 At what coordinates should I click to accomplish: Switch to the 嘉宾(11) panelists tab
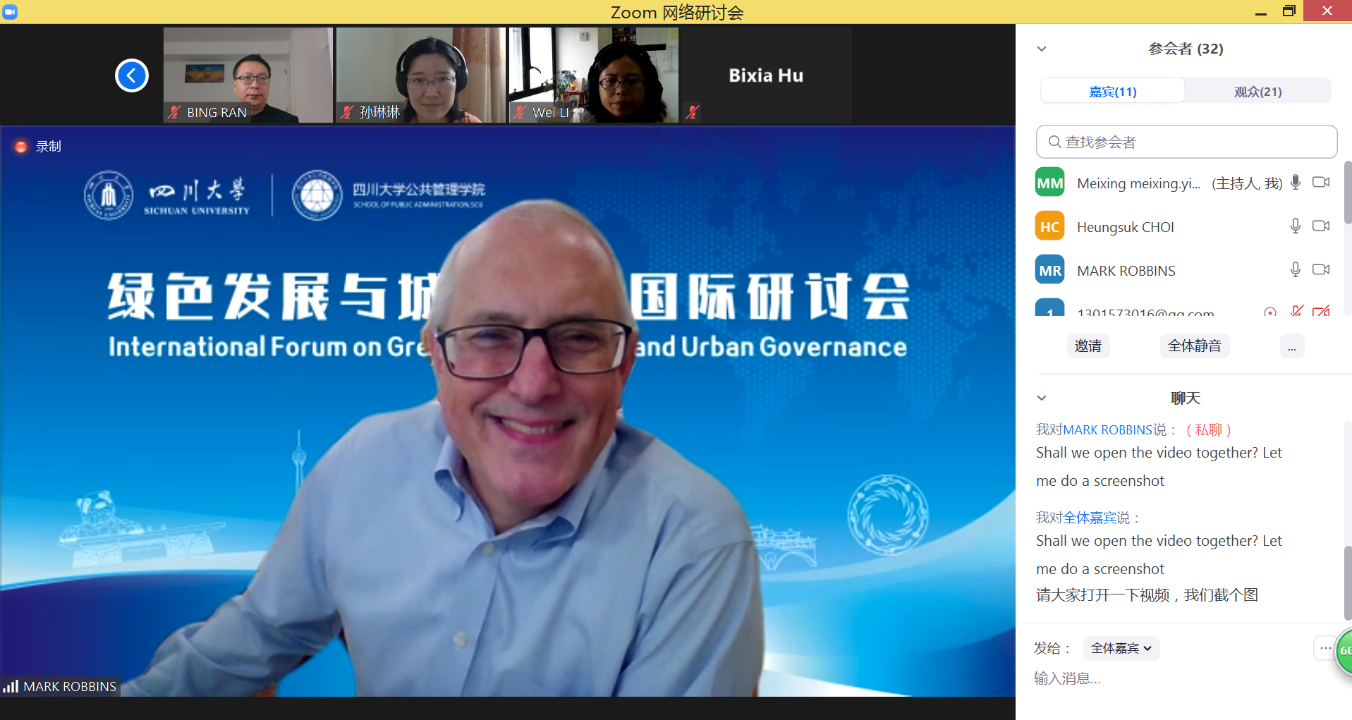1112,92
